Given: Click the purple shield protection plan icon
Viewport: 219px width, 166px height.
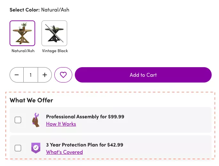Looking at the screenshot, I should (36, 148).
